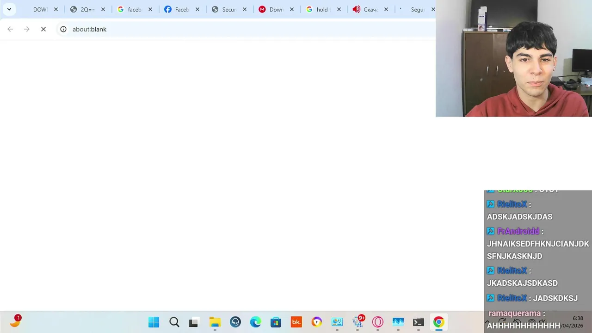Open Microsoft Store from taskbar
Screen dimensions: 592x333
(x=276, y=322)
